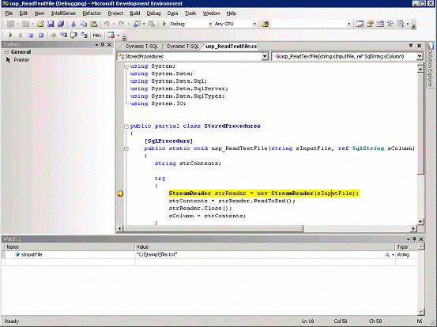Image resolution: width=437 pixels, height=327 pixels.
Task: Click the Find in Files icon
Action: click(x=265, y=24)
